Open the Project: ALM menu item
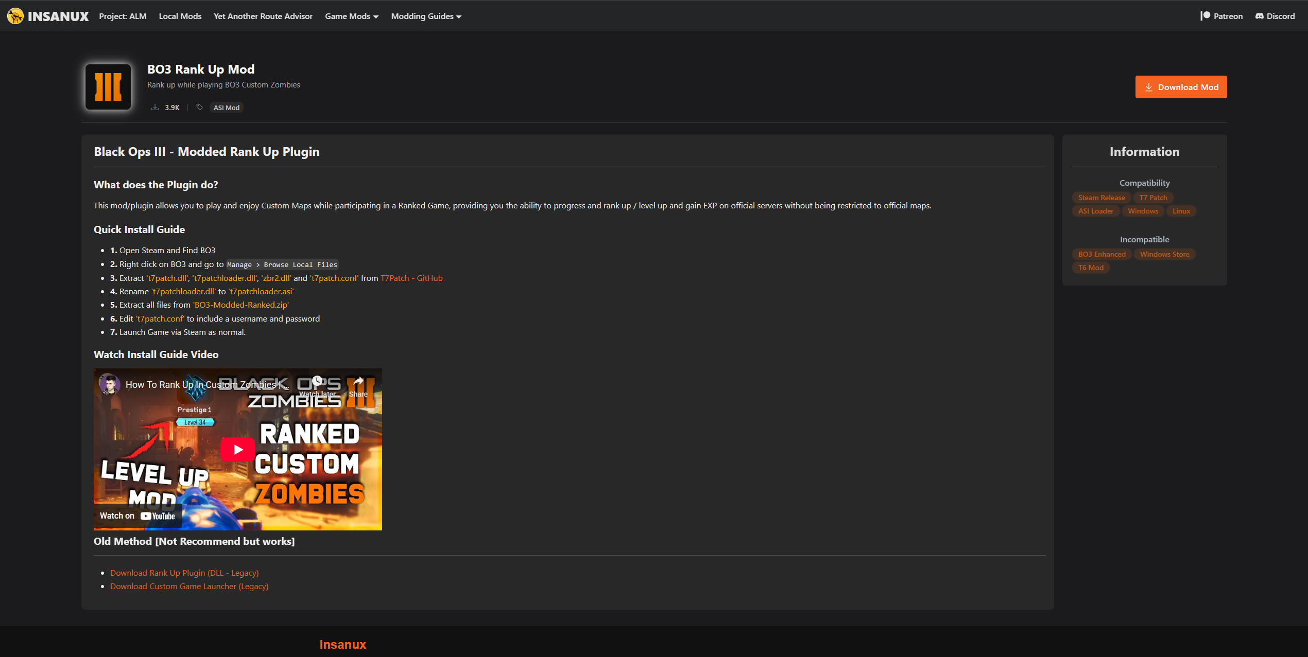Viewport: 1308px width, 657px height. click(x=123, y=16)
